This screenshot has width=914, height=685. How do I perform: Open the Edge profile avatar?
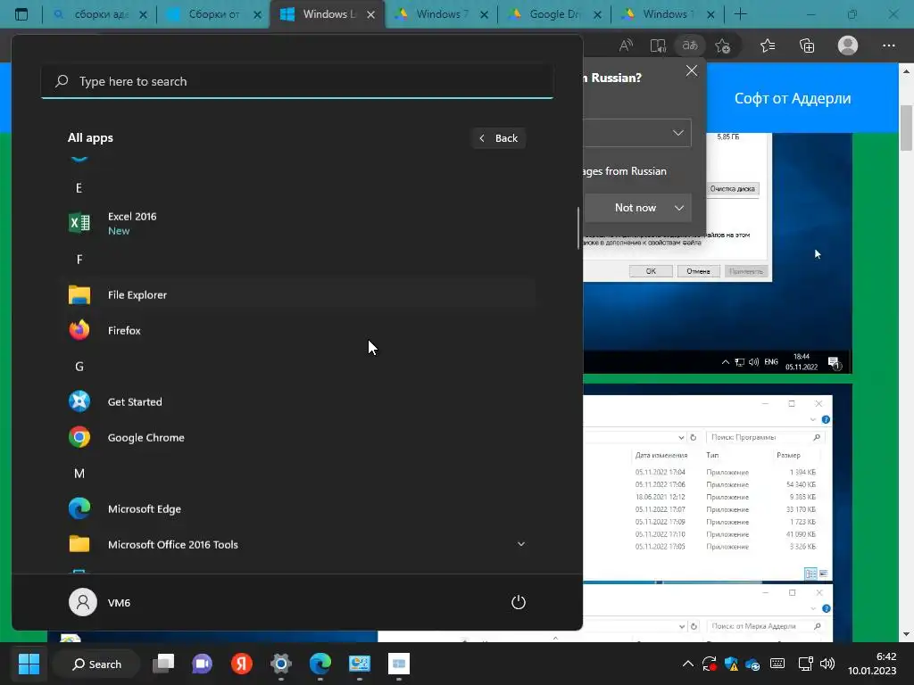[848, 45]
